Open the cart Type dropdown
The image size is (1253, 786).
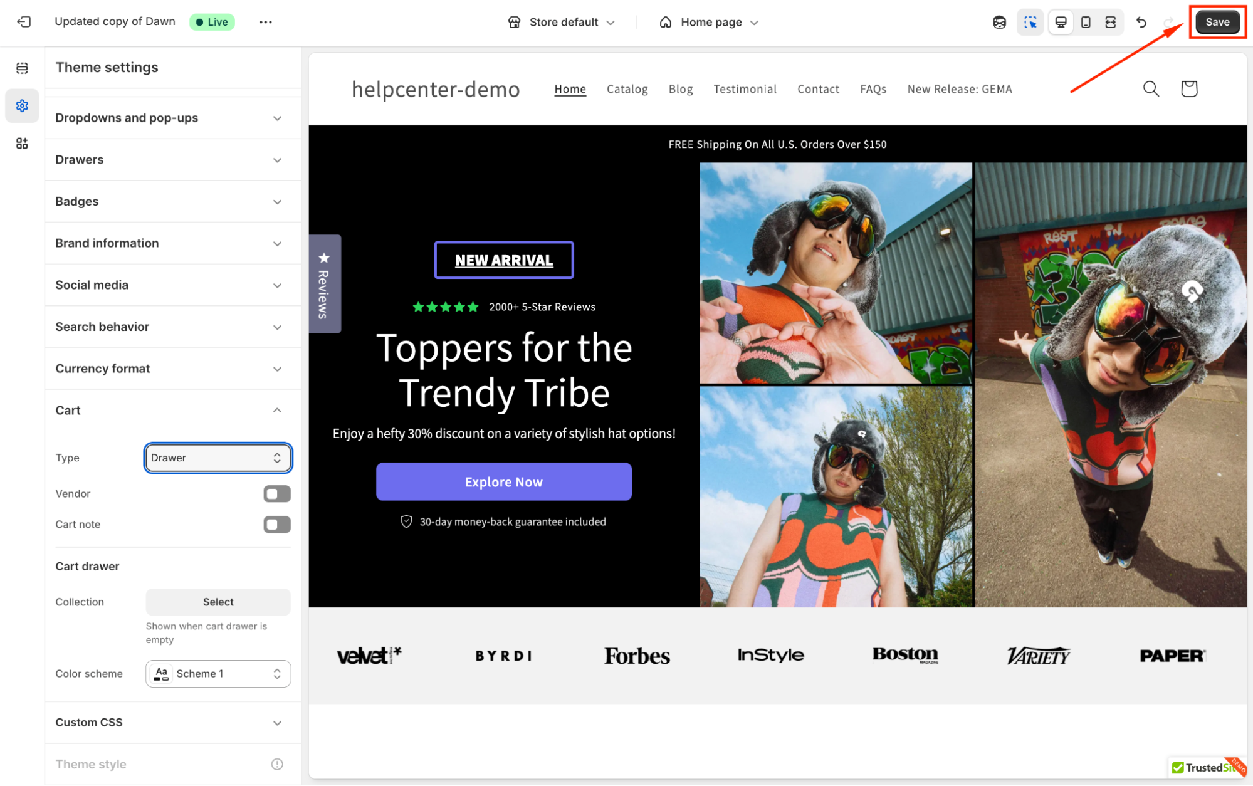218,458
